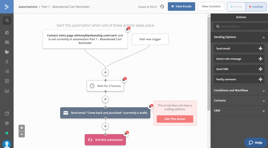This screenshot has height=148, width=268.
Task: Set automation status to Inactive
Action: point(256,7)
